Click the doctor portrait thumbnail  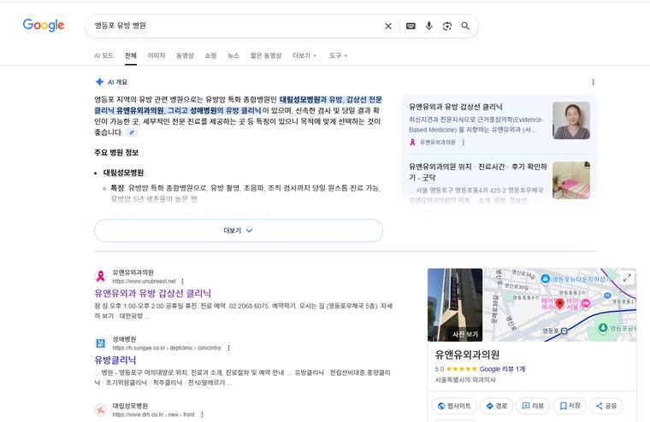(571, 120)
